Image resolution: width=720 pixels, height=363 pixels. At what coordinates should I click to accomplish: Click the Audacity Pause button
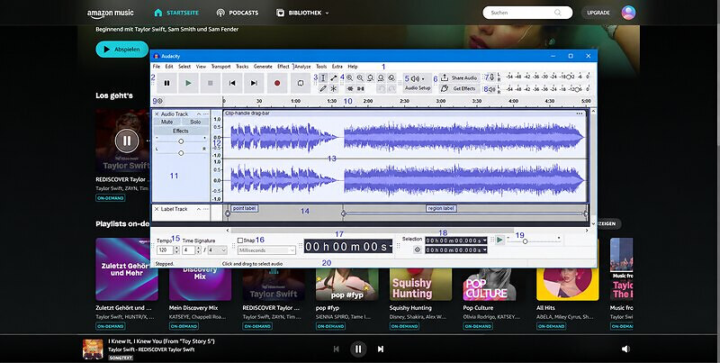166,83
